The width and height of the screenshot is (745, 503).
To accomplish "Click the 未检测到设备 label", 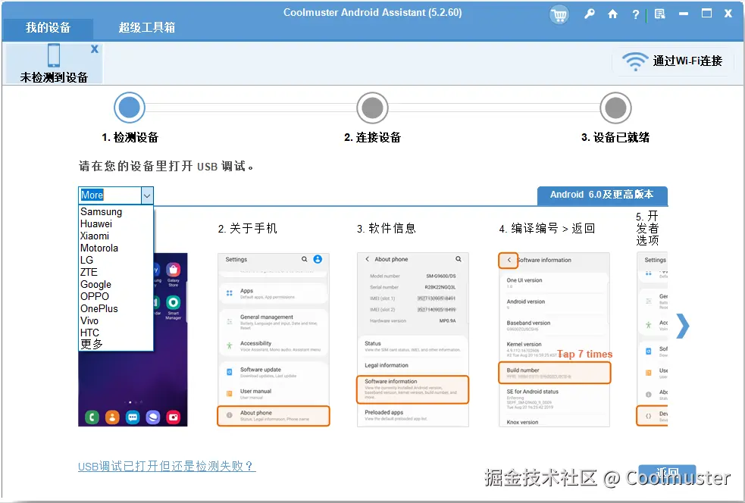I will tap(54, 77).
